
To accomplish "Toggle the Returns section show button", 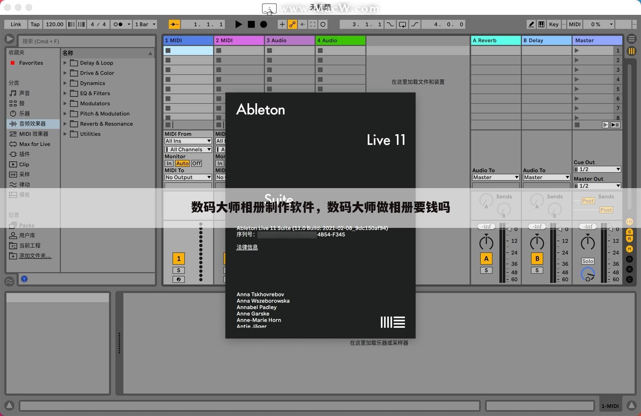I will pos(629,239).
